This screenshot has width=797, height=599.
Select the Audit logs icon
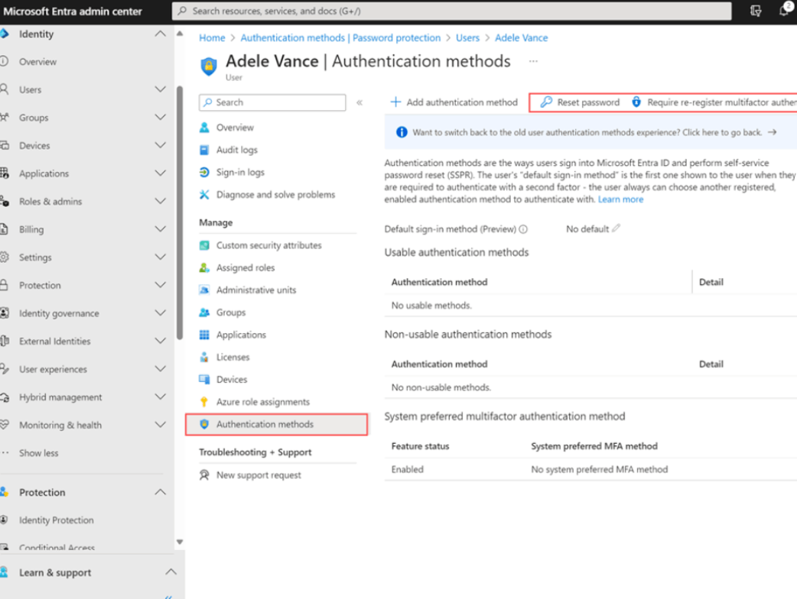tap(203, 150)
